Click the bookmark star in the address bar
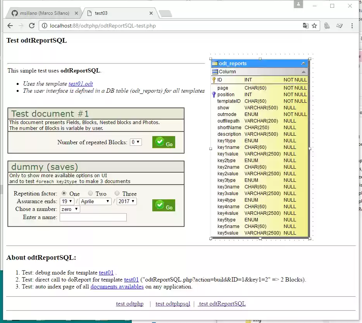This screenshot has height=323, width=362. tap(314, 26)
